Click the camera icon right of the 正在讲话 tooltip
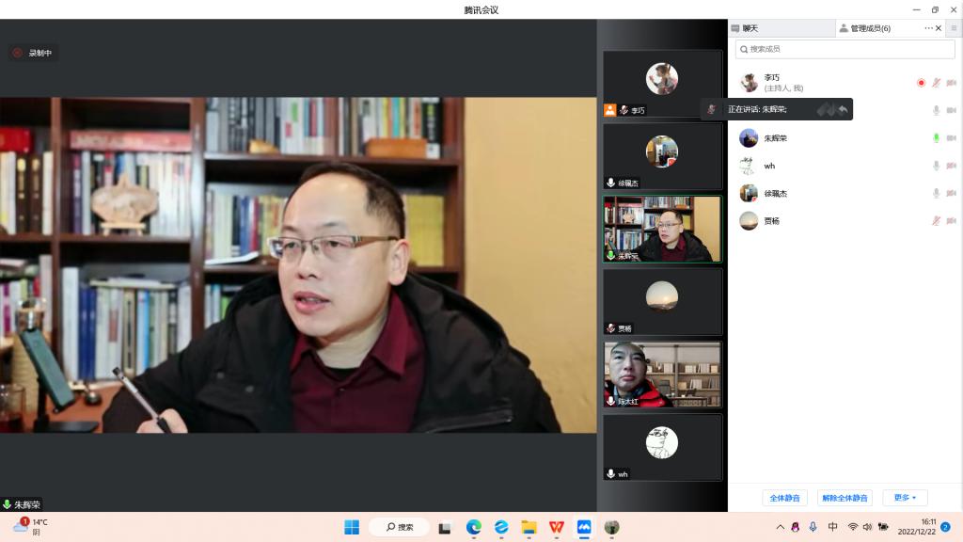963x542 pixels. click(x=952, y=111)
